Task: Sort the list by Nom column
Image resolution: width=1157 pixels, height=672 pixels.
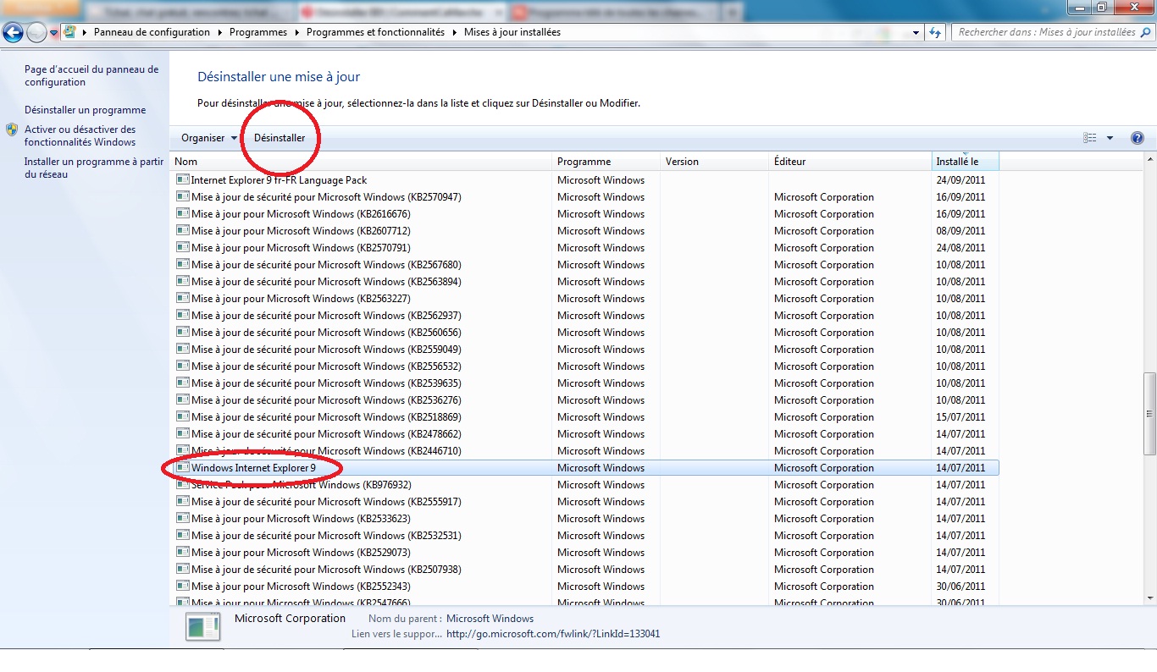Action: pyautogui.click(x=363, y=162)
